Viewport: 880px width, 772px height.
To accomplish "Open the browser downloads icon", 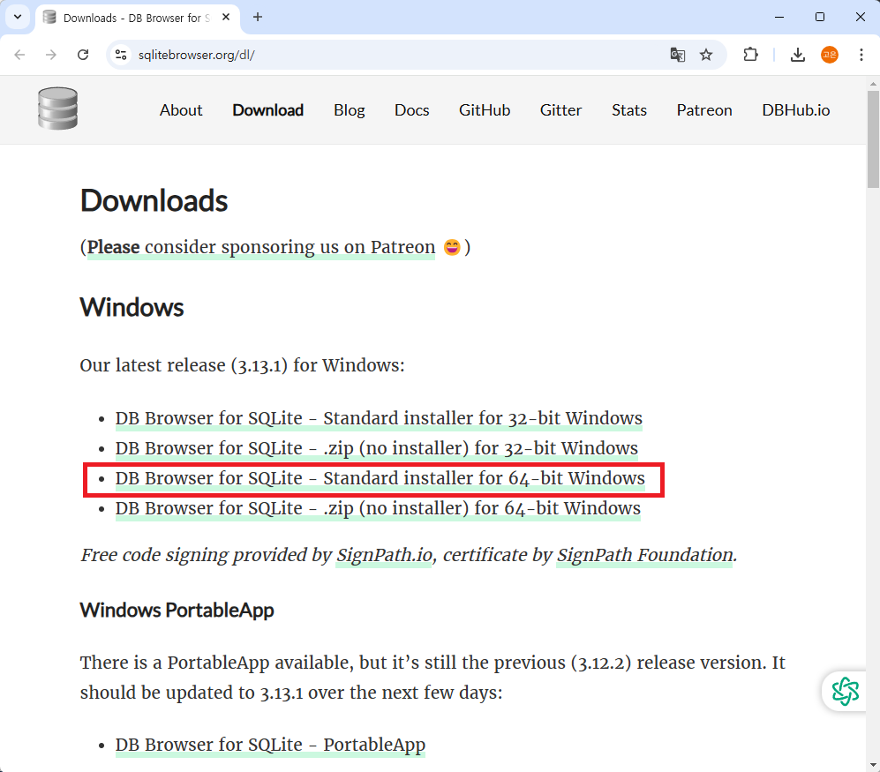I will (x=798, y=55).
